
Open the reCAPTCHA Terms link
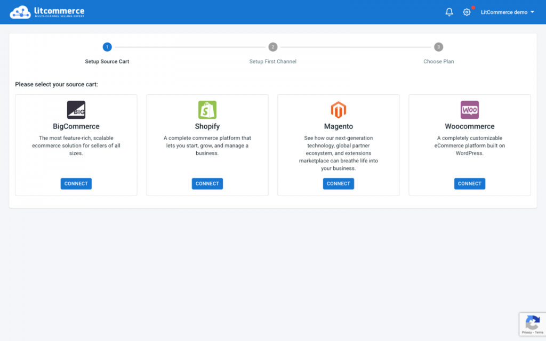coord(538,332)
